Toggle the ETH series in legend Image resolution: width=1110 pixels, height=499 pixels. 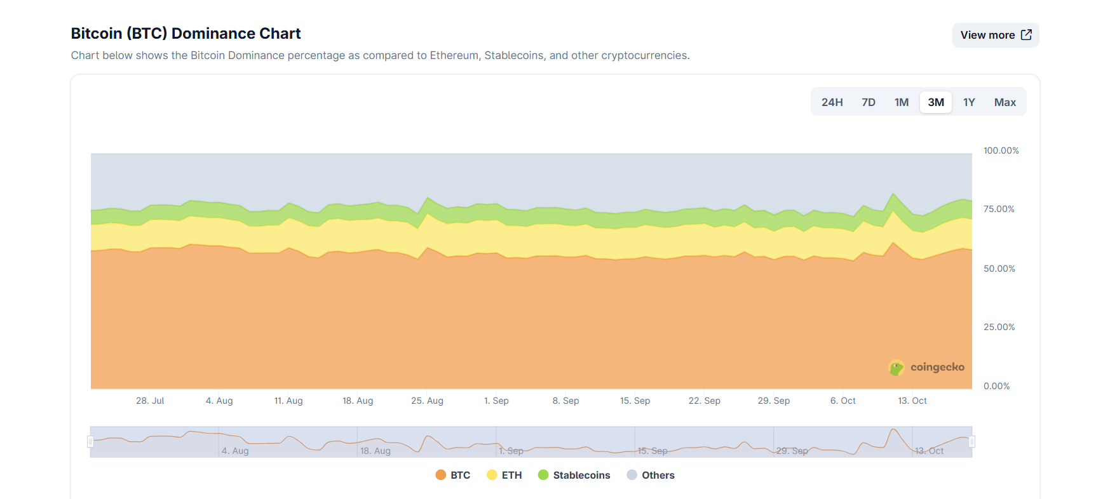tap(504, 475)
